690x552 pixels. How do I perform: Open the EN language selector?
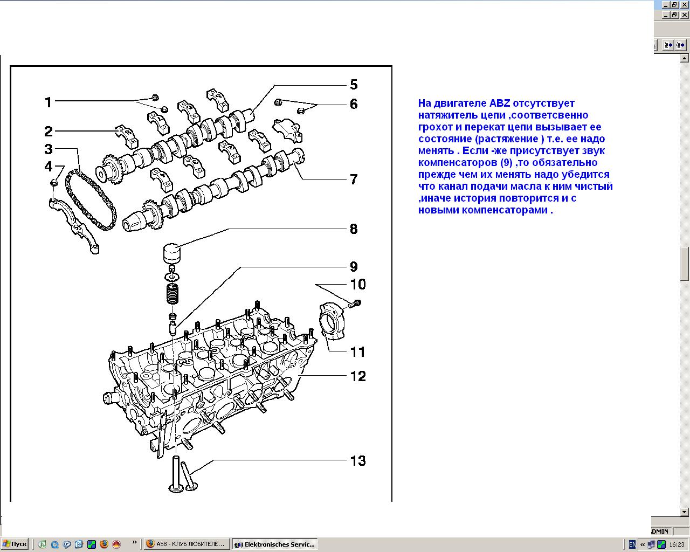tap(632, 544)
